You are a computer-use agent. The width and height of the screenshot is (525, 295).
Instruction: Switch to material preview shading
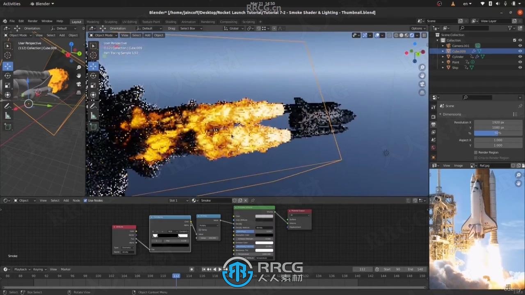(406, 35)
